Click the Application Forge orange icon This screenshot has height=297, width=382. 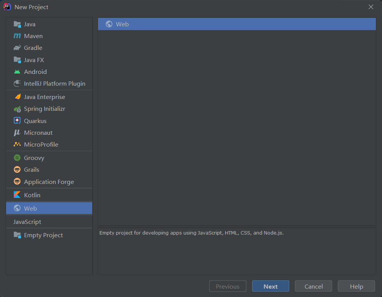[17, 182]
